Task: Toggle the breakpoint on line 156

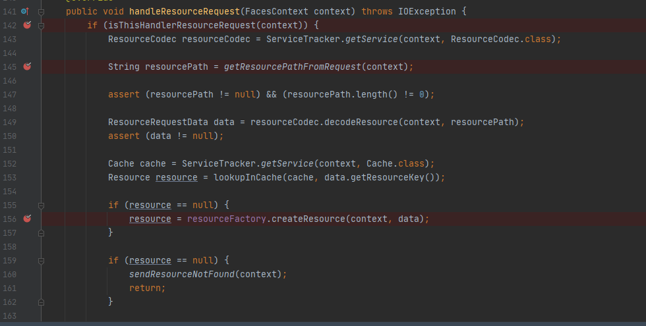Action: pyautogui.click(x=27, y=219)
